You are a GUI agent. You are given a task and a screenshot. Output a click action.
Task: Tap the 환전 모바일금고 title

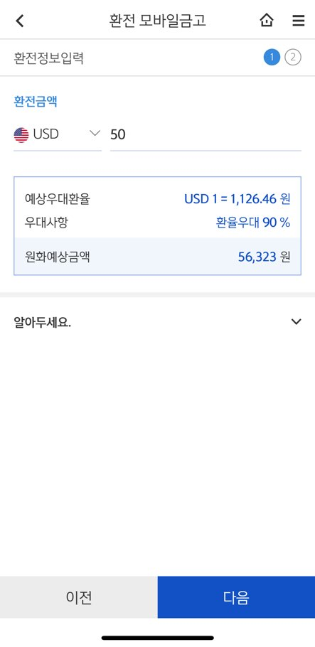157,20
